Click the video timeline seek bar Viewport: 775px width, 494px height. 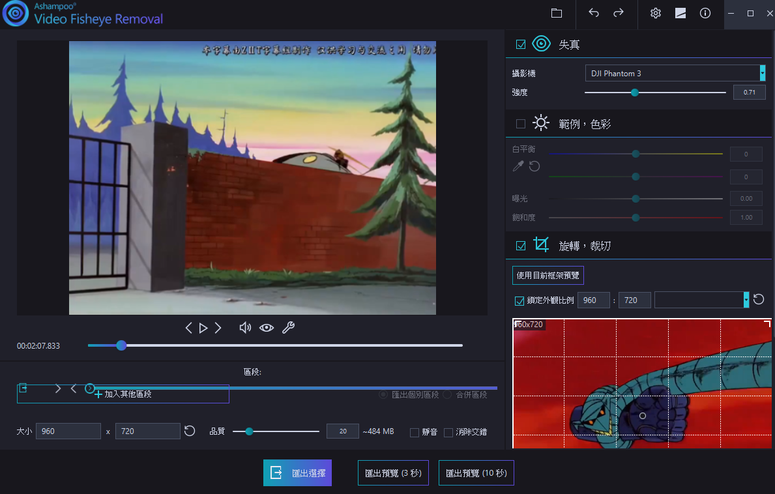[275, 345]
